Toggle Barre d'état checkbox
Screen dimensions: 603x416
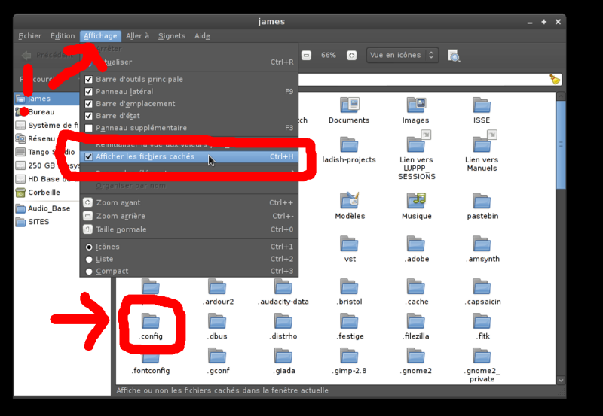click(x=89, y=116)
